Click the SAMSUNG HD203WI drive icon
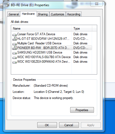This screenshot has width=115, height=134. (x=15, y=53)
